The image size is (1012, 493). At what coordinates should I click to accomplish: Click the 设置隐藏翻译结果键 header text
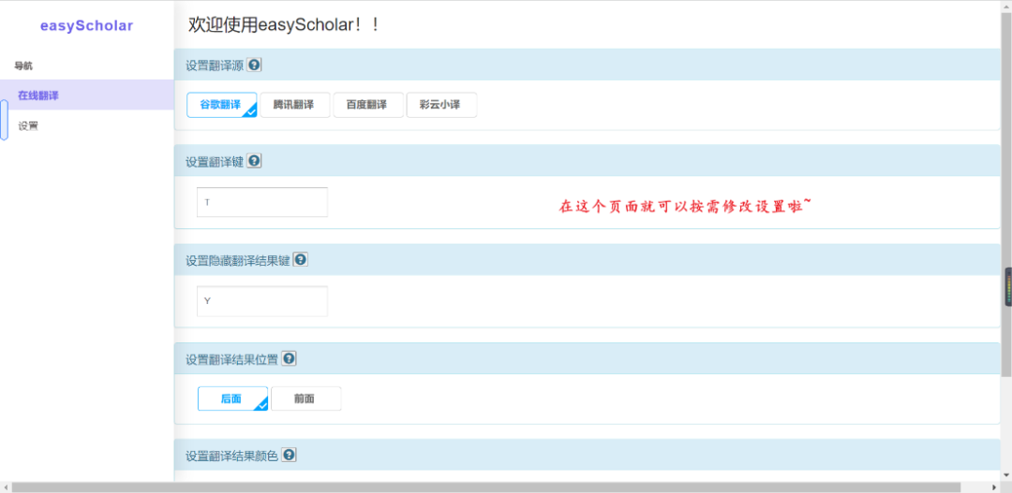238,260
